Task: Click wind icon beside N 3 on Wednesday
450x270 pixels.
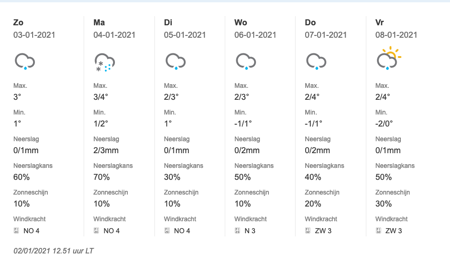Action: click(x=237, y=230)
